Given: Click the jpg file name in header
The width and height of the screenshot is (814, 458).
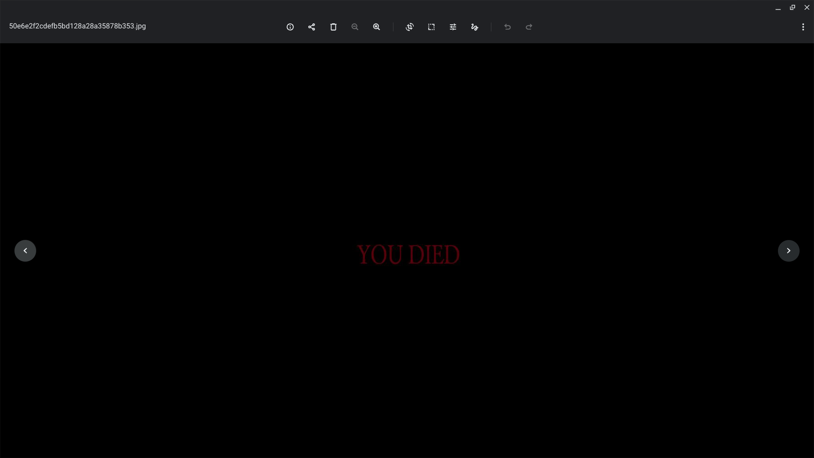Looking at the screenshot, I should click(78, 26).
